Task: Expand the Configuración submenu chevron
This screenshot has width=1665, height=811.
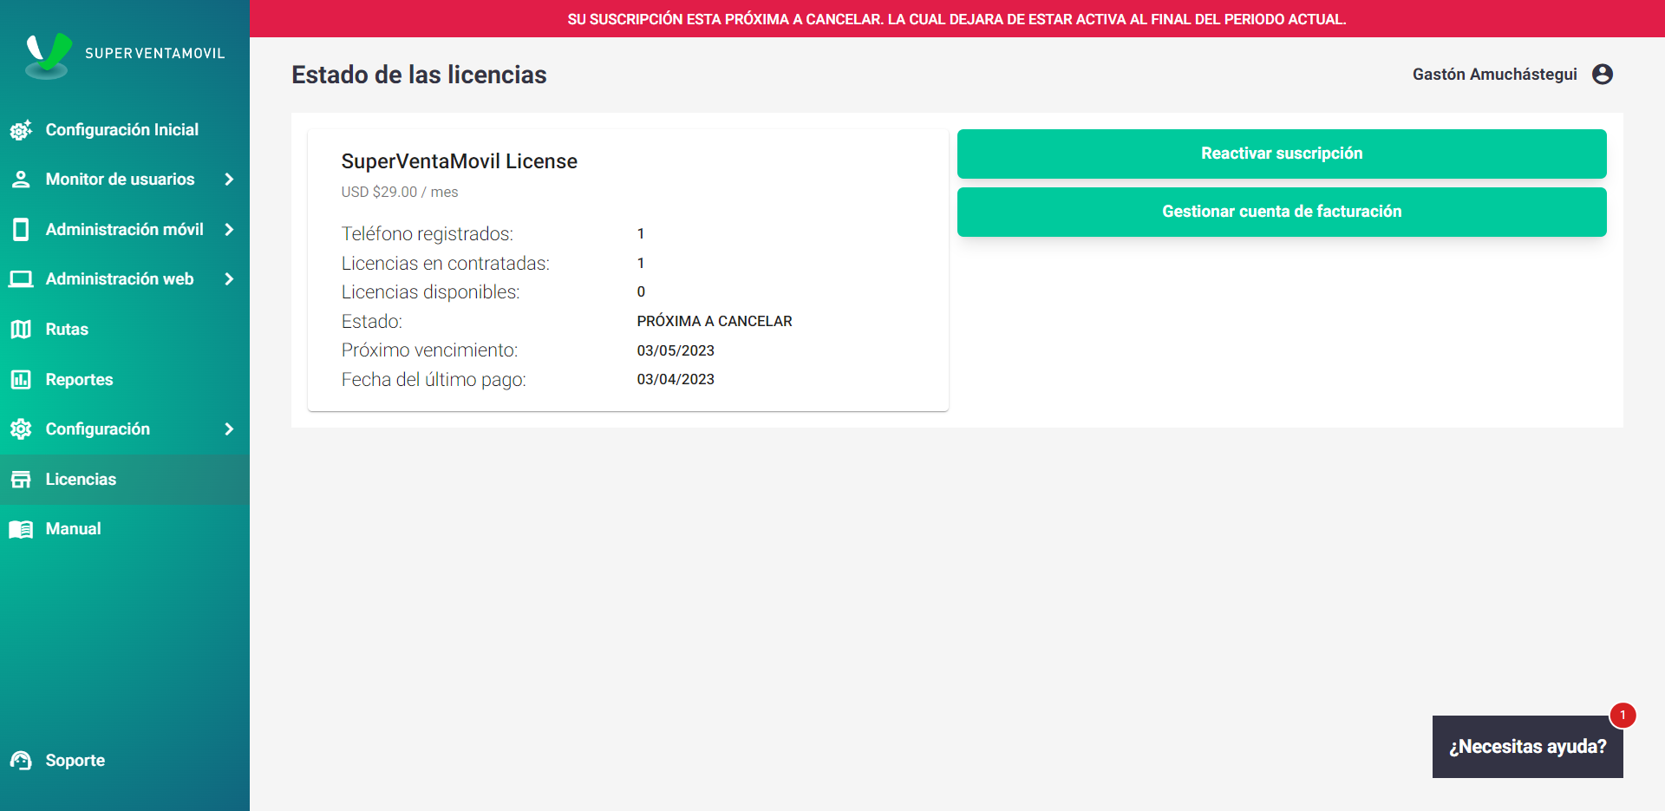Action: 229,429
